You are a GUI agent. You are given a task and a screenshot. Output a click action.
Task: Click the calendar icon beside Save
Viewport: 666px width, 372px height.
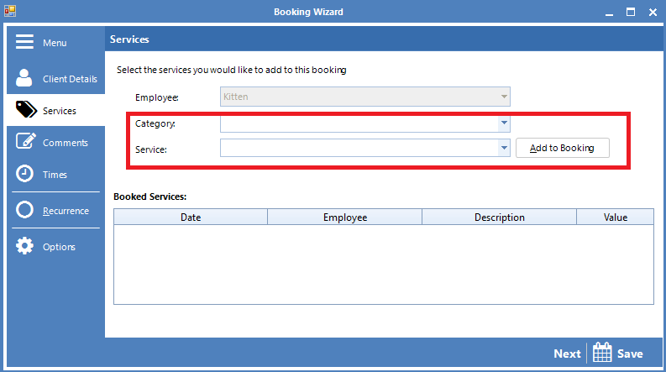[600, 353]
